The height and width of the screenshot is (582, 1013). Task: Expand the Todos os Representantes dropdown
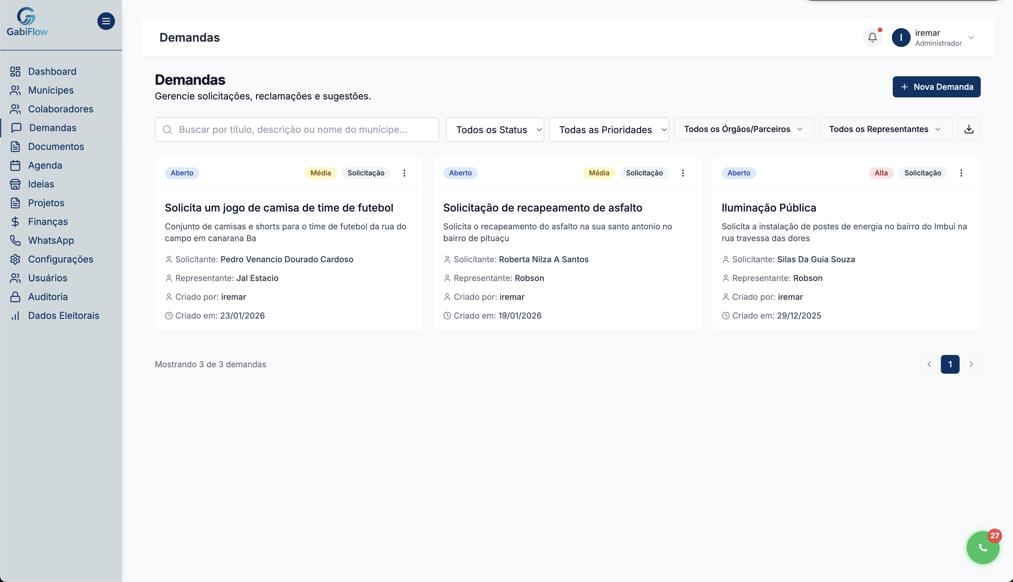click(885, 129)
